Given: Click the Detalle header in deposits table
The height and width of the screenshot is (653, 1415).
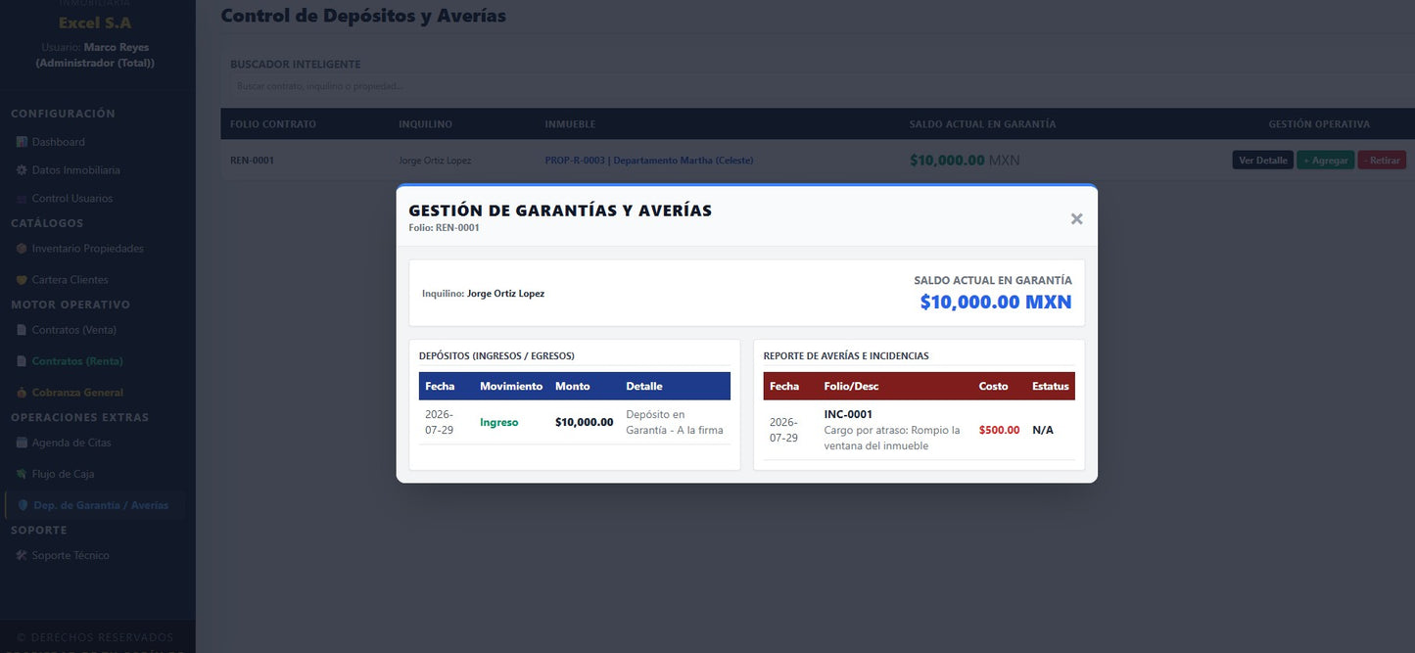Looking at the screenshot, I should pos(644,387).
